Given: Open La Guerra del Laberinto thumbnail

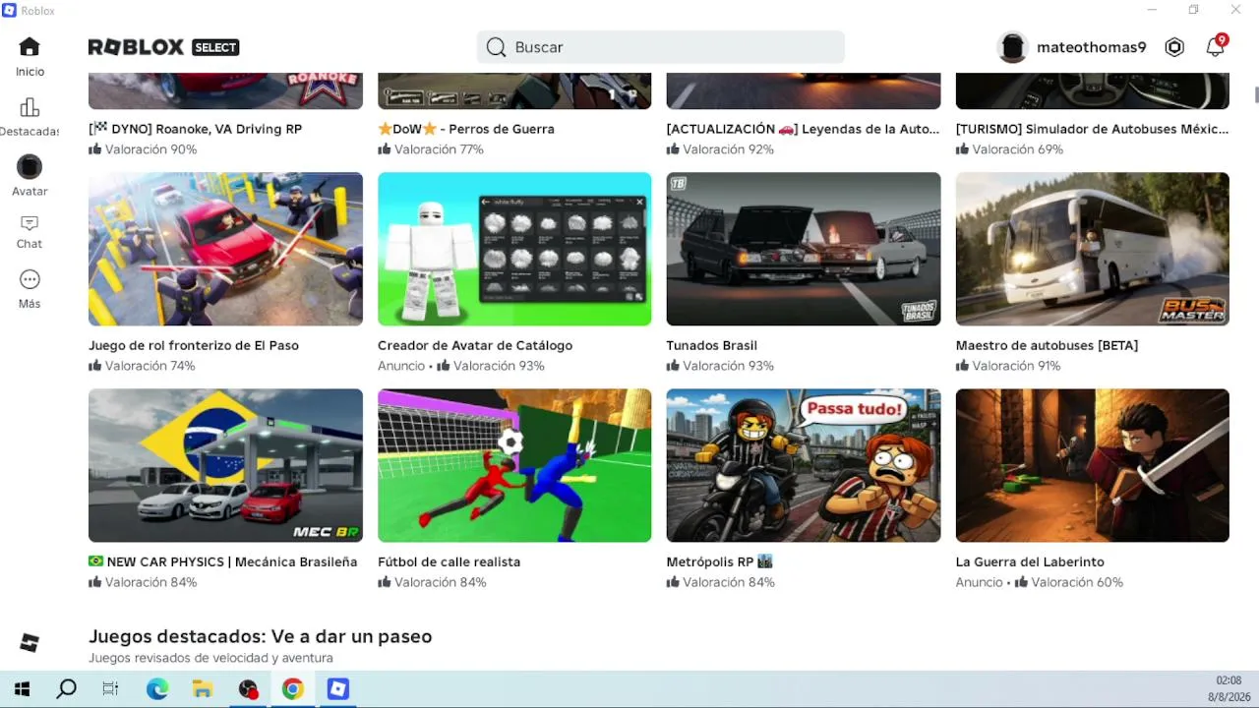Looking at the screenshot, I should click(x=1093, y=465).
